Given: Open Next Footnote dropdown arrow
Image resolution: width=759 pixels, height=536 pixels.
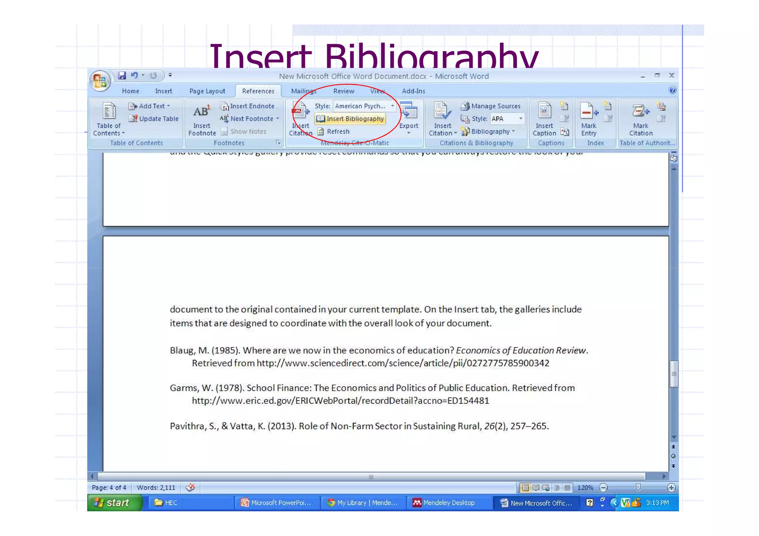Looking at the screenshot, I should [x=277, y=119].
